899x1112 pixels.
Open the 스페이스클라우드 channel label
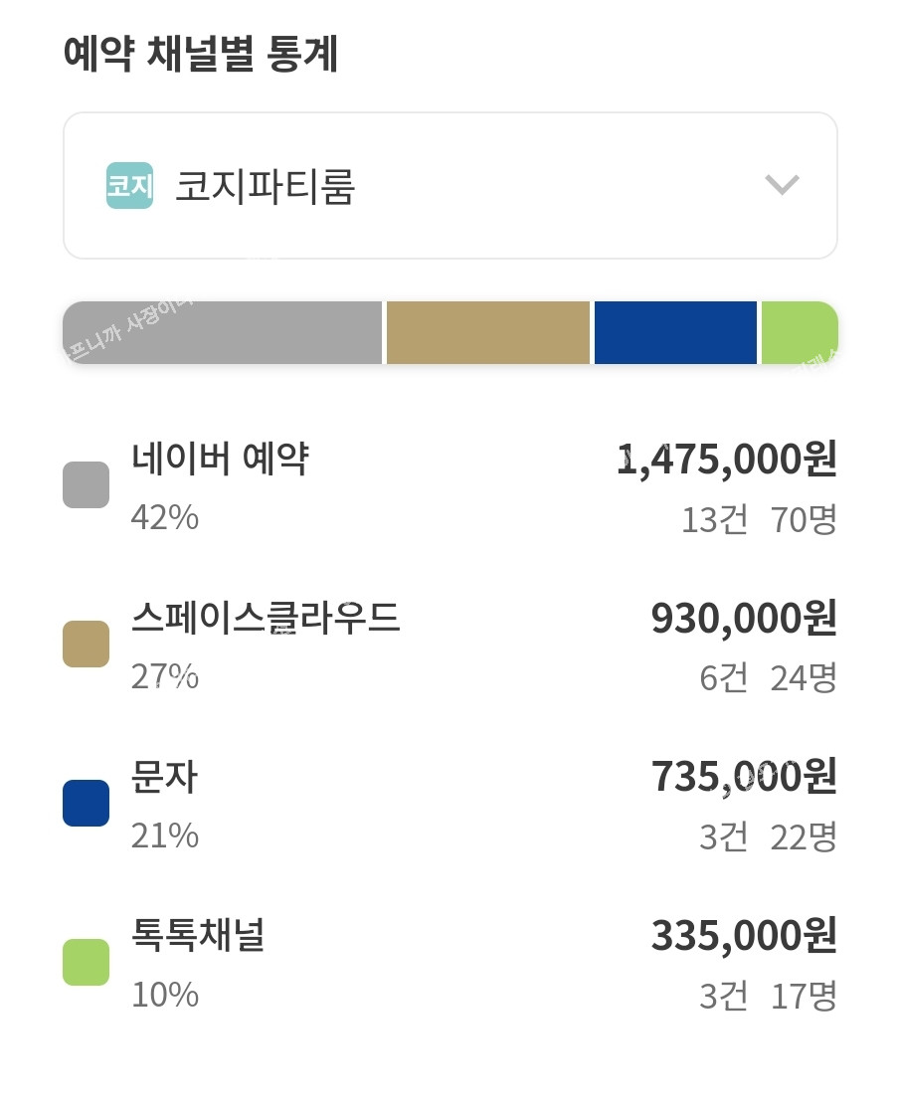(266, 619)
